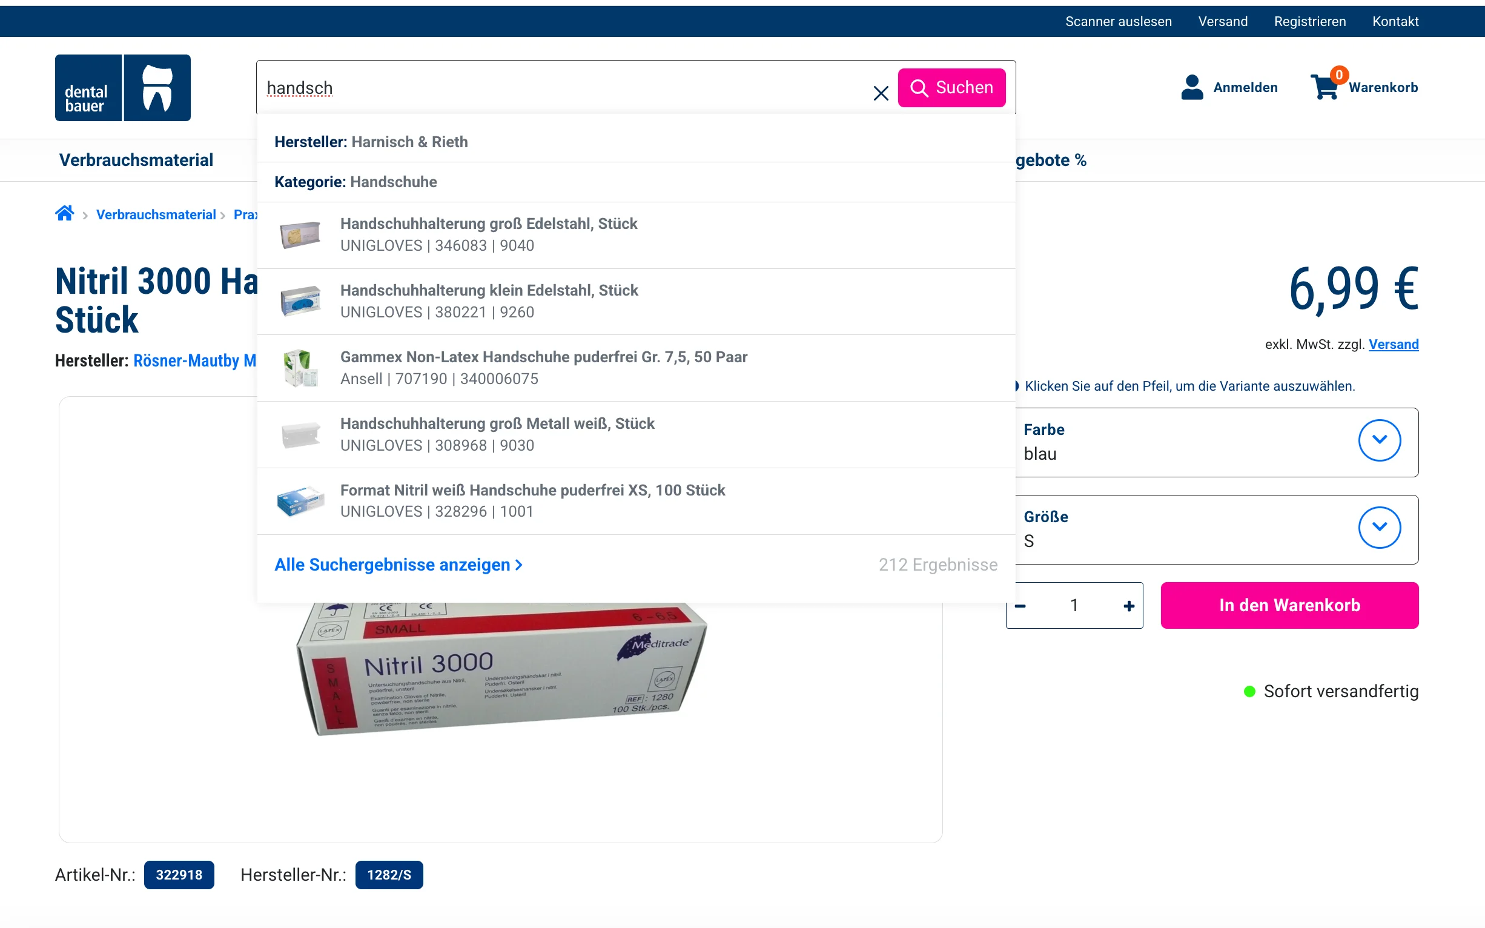Open the Kontakt link
Screen dimensions: 1485x928
(1395, 21)
